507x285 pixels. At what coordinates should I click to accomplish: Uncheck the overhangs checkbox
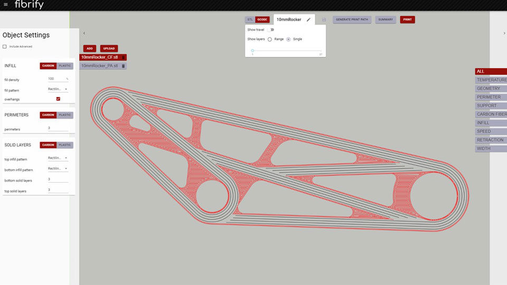tap(58, 99)
